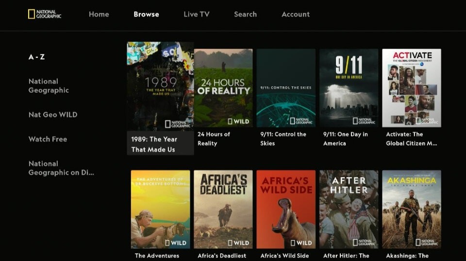Click WILD badge on Africa's Wild Side poster
This screenshot has height=261, width=466.
(x=301, y=243)
